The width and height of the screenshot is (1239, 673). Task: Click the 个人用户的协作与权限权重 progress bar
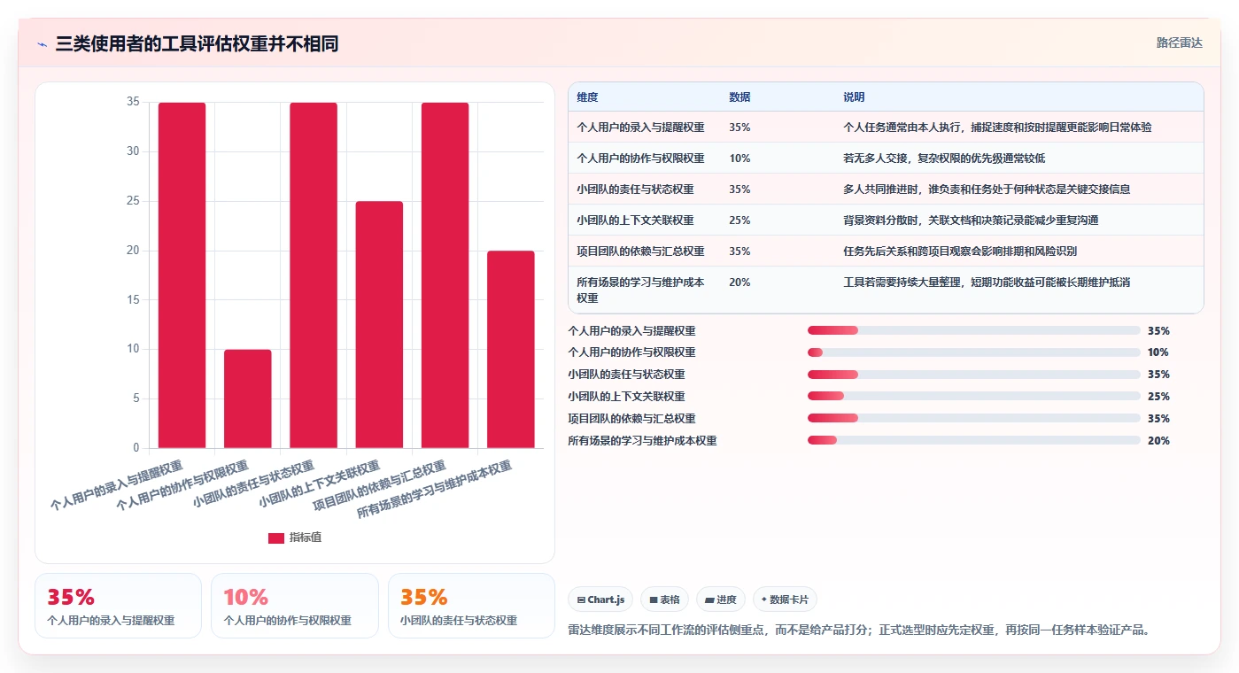(x=973, y=352)
